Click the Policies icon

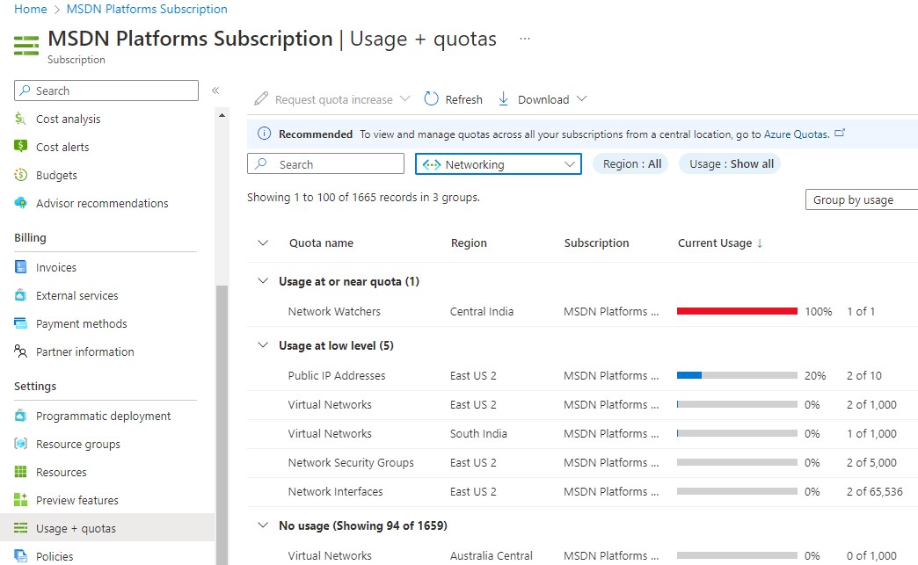[x=20, y=556]
